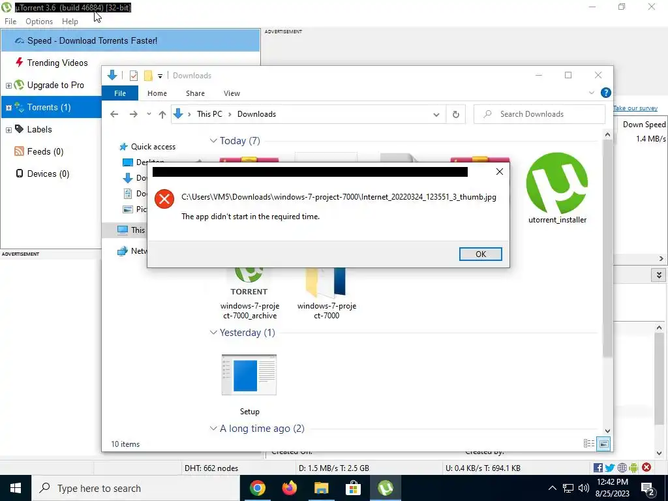Click the Devices icon in sidebar
Screen dimensions: 668x501
19,174
